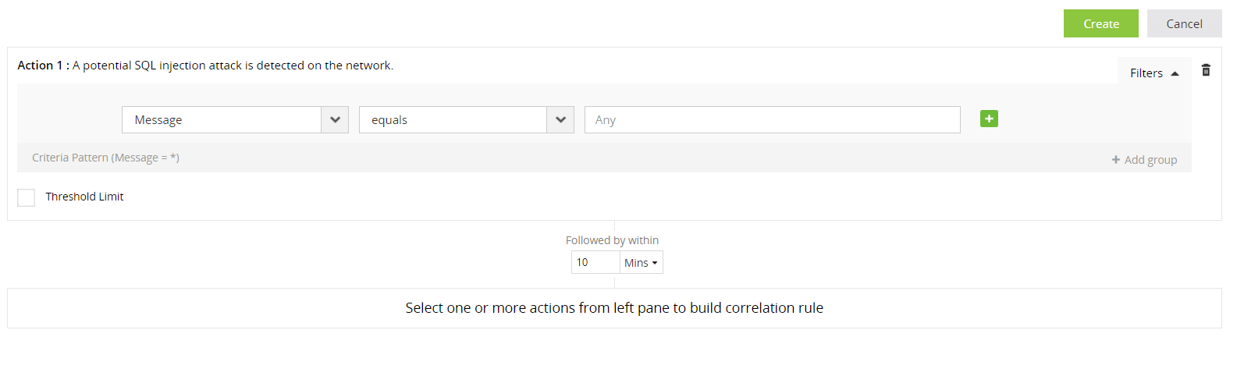Click the Criteria Pattern text
The image size is (1237, 376).
coord(105,158)
